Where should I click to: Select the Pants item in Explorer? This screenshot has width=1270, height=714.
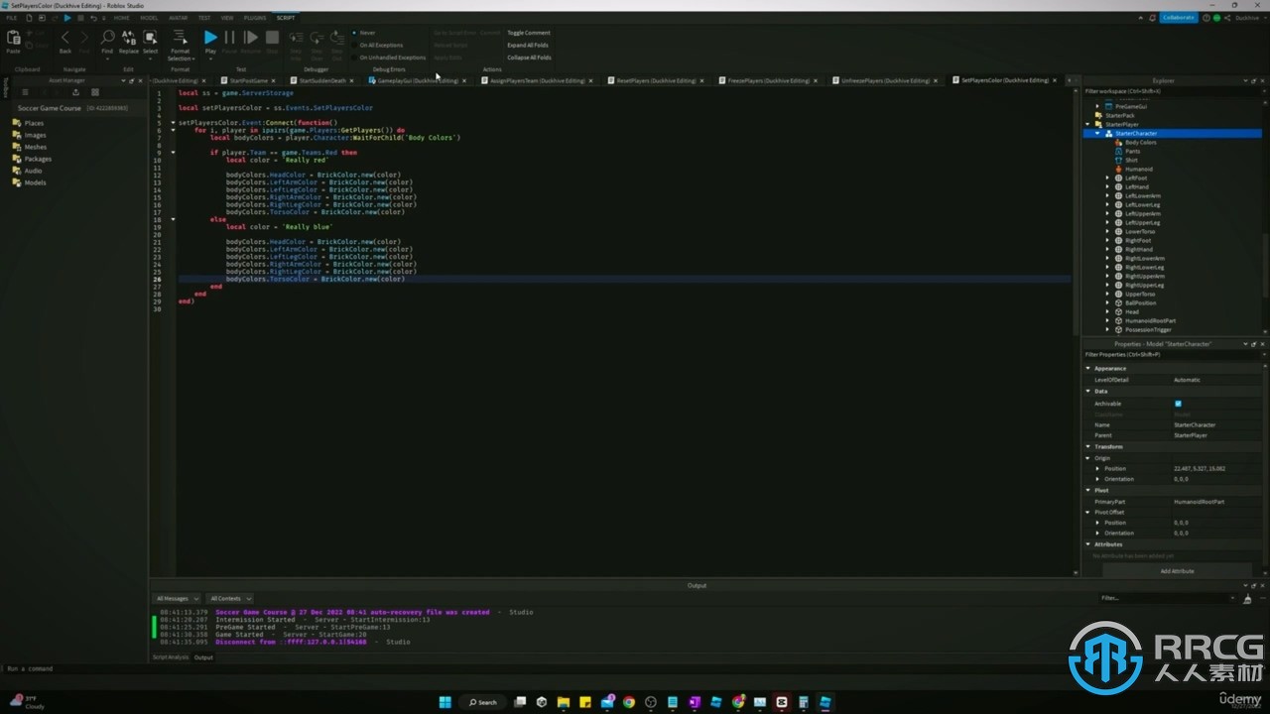pos(1132,152)
